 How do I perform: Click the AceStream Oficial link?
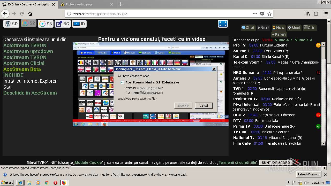(x=24, y=63)
